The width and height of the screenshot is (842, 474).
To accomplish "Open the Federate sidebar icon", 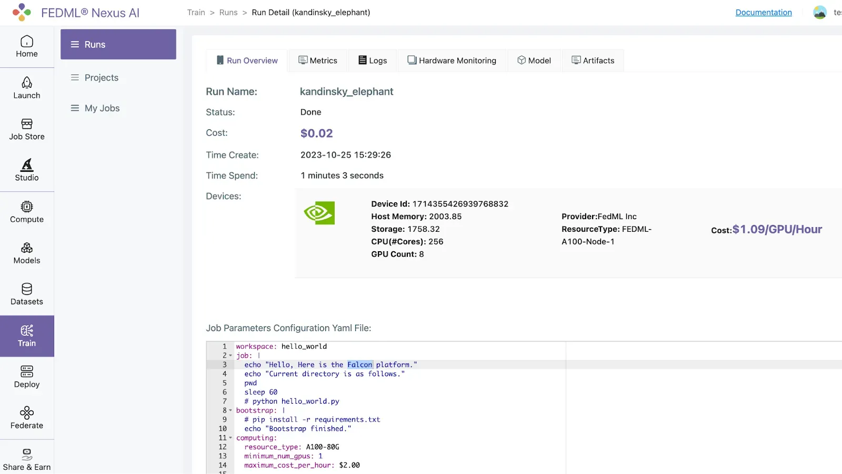I will [x=27, y=413].
